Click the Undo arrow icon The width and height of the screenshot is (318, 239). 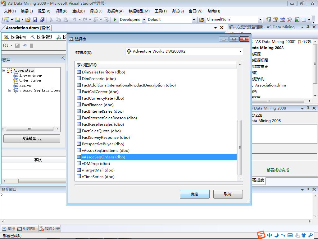pyautogui.click(x=75, y=20)
